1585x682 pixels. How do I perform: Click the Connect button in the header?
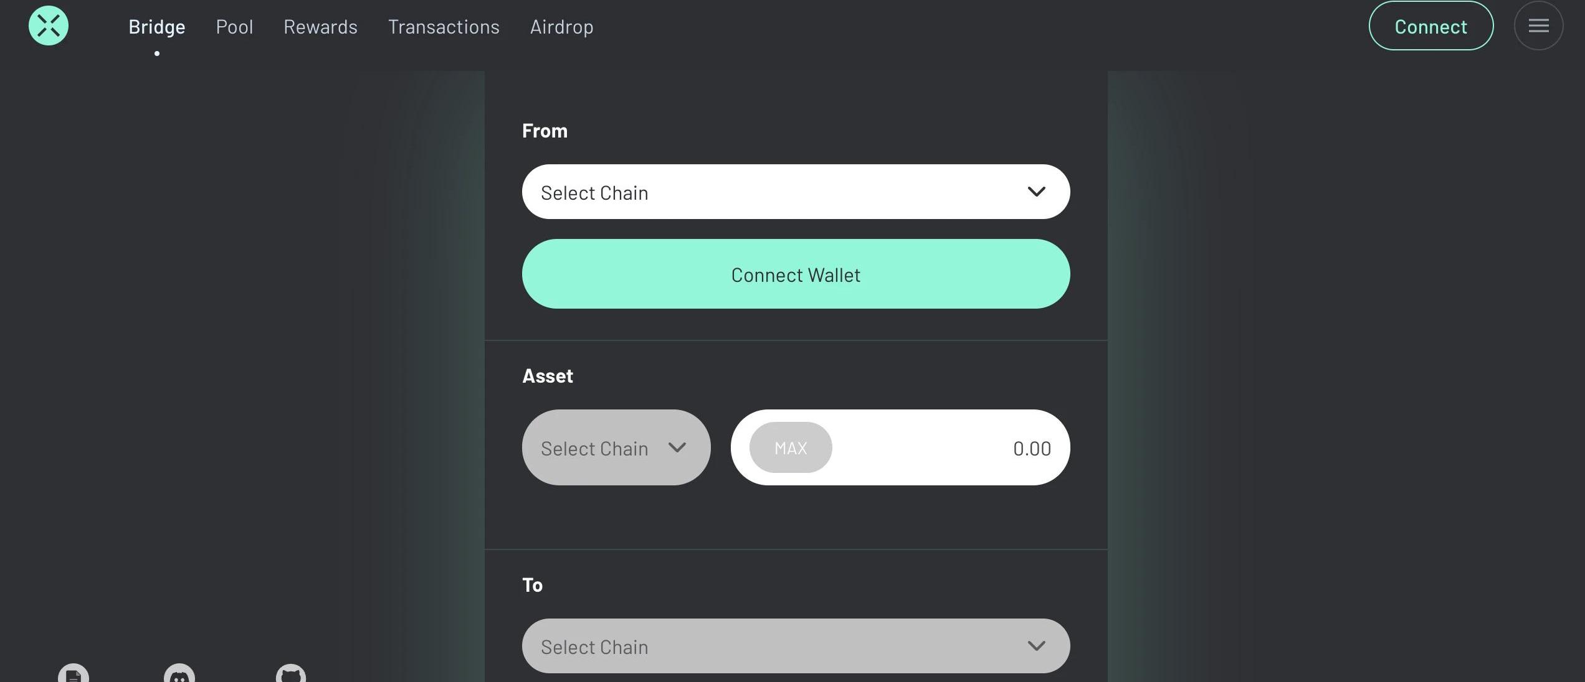[1430, 26]
